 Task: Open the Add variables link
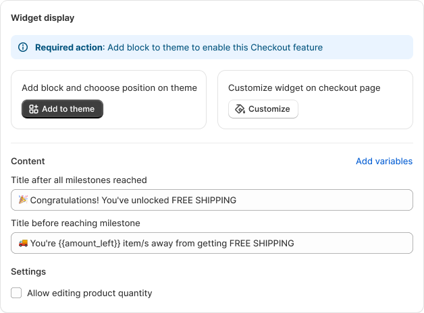tap(384, 161)
